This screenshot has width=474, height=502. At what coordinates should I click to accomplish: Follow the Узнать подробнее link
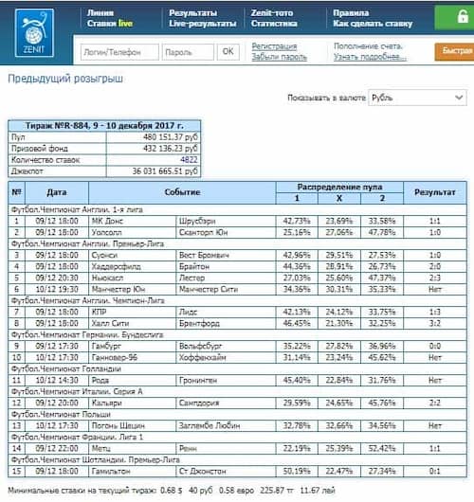click(x=370, y=57)
